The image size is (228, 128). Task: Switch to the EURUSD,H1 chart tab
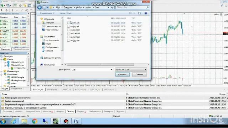coord(66,90)
